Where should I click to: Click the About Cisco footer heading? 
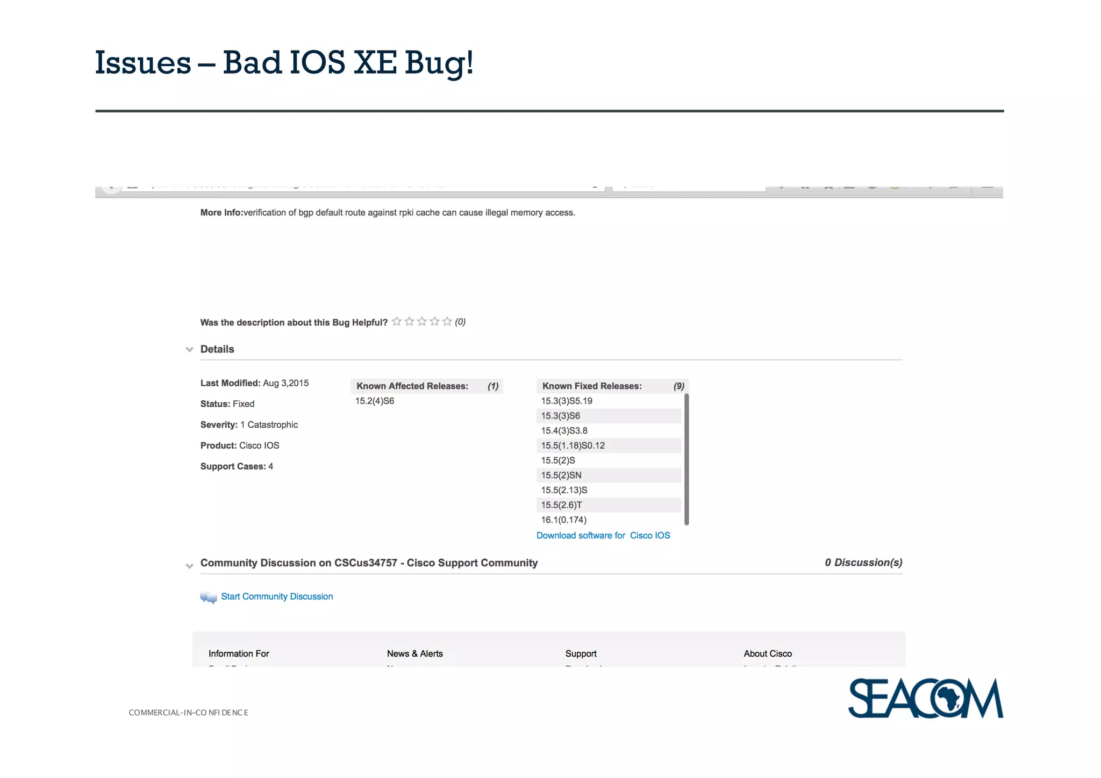pos(768,654)
